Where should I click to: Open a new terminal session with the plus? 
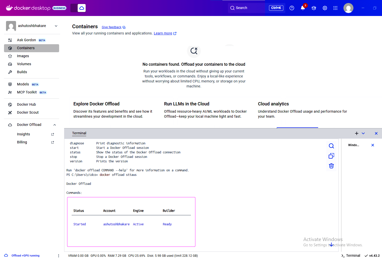click(356, 133)
